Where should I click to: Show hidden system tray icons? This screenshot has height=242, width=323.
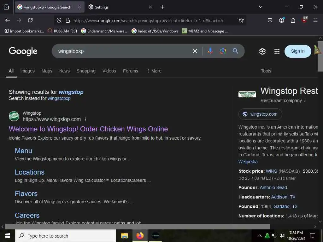260,236
